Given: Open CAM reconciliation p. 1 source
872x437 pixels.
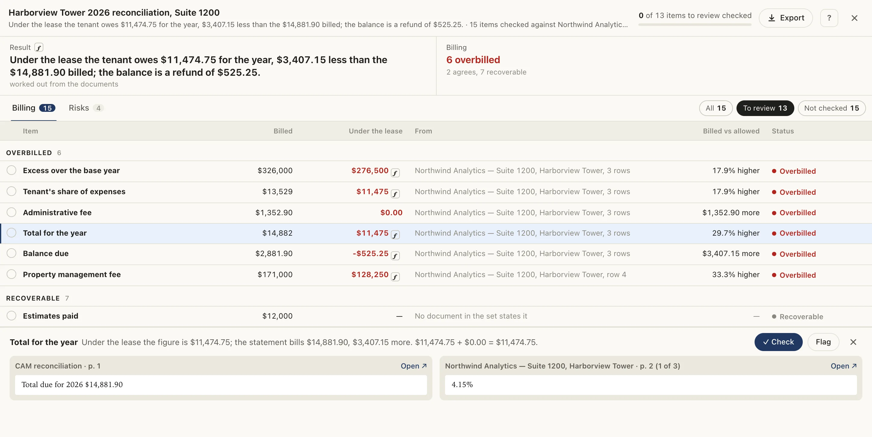Looking at the screenshot, I should (x=413, y=366).
